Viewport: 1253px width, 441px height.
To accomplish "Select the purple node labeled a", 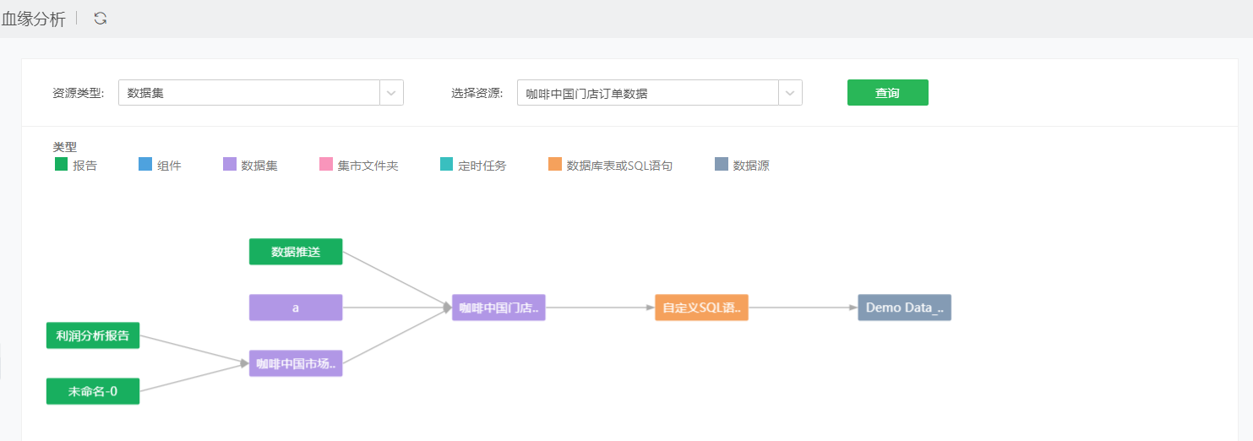I will 296,308.
